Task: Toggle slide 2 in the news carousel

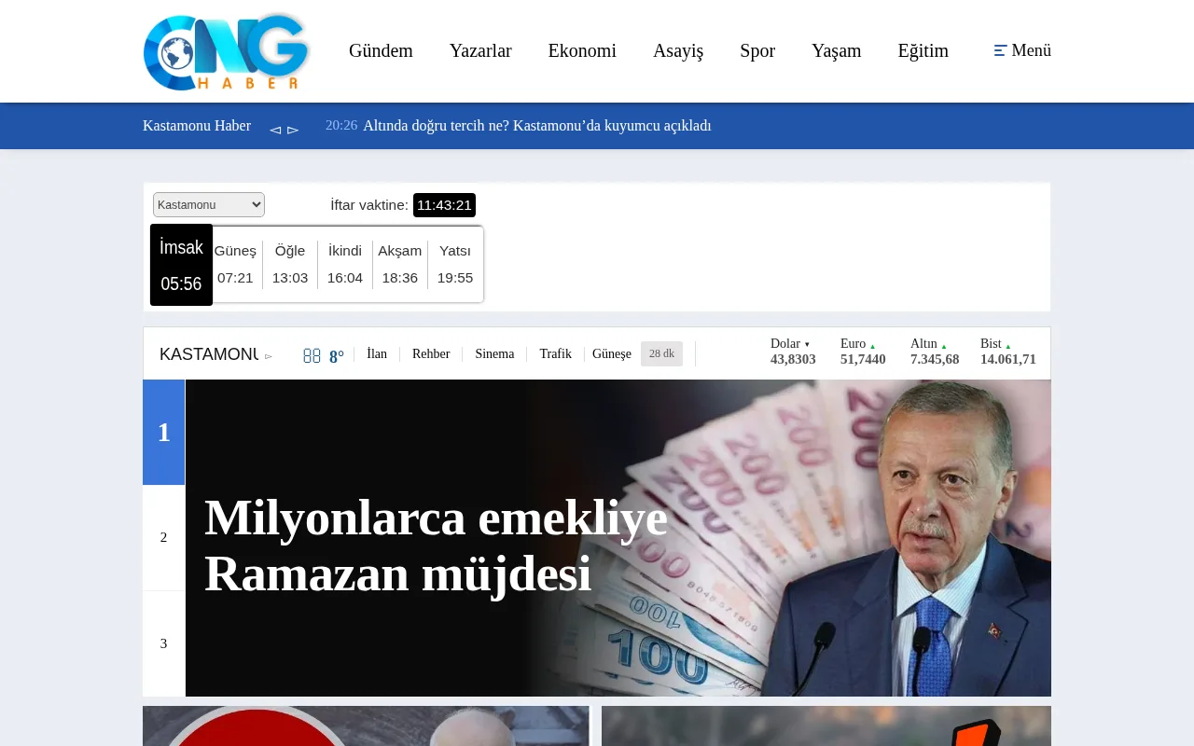Action: [163, 537]
